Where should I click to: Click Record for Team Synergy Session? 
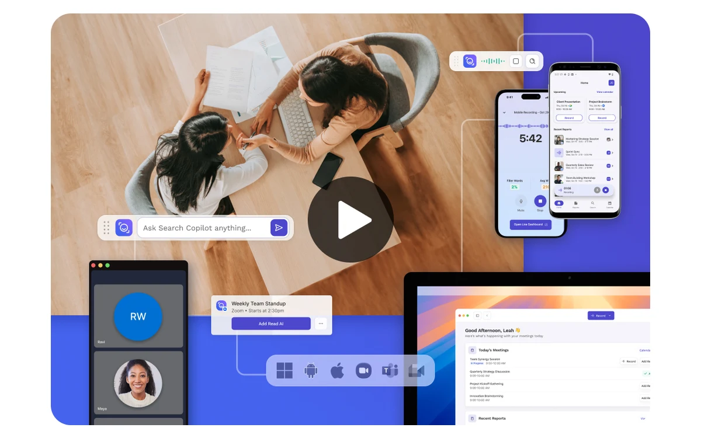coord(629,361)
